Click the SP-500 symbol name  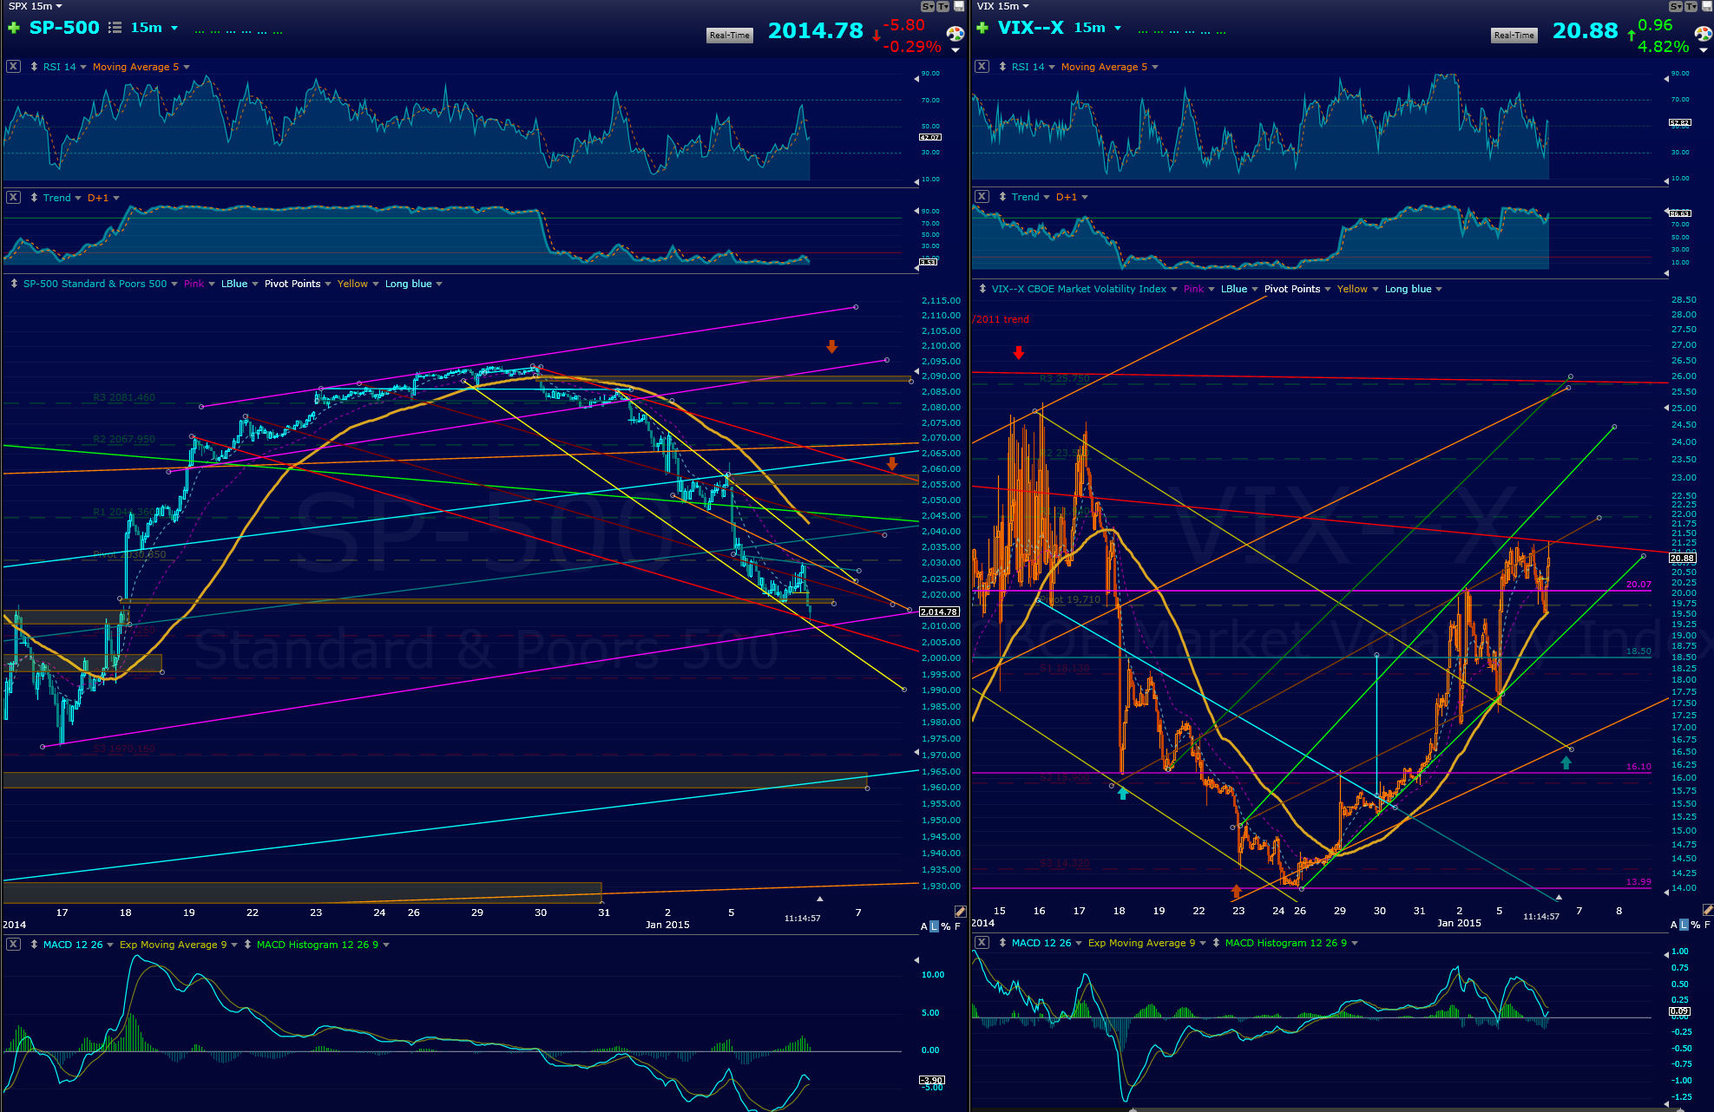pos(64,28)
